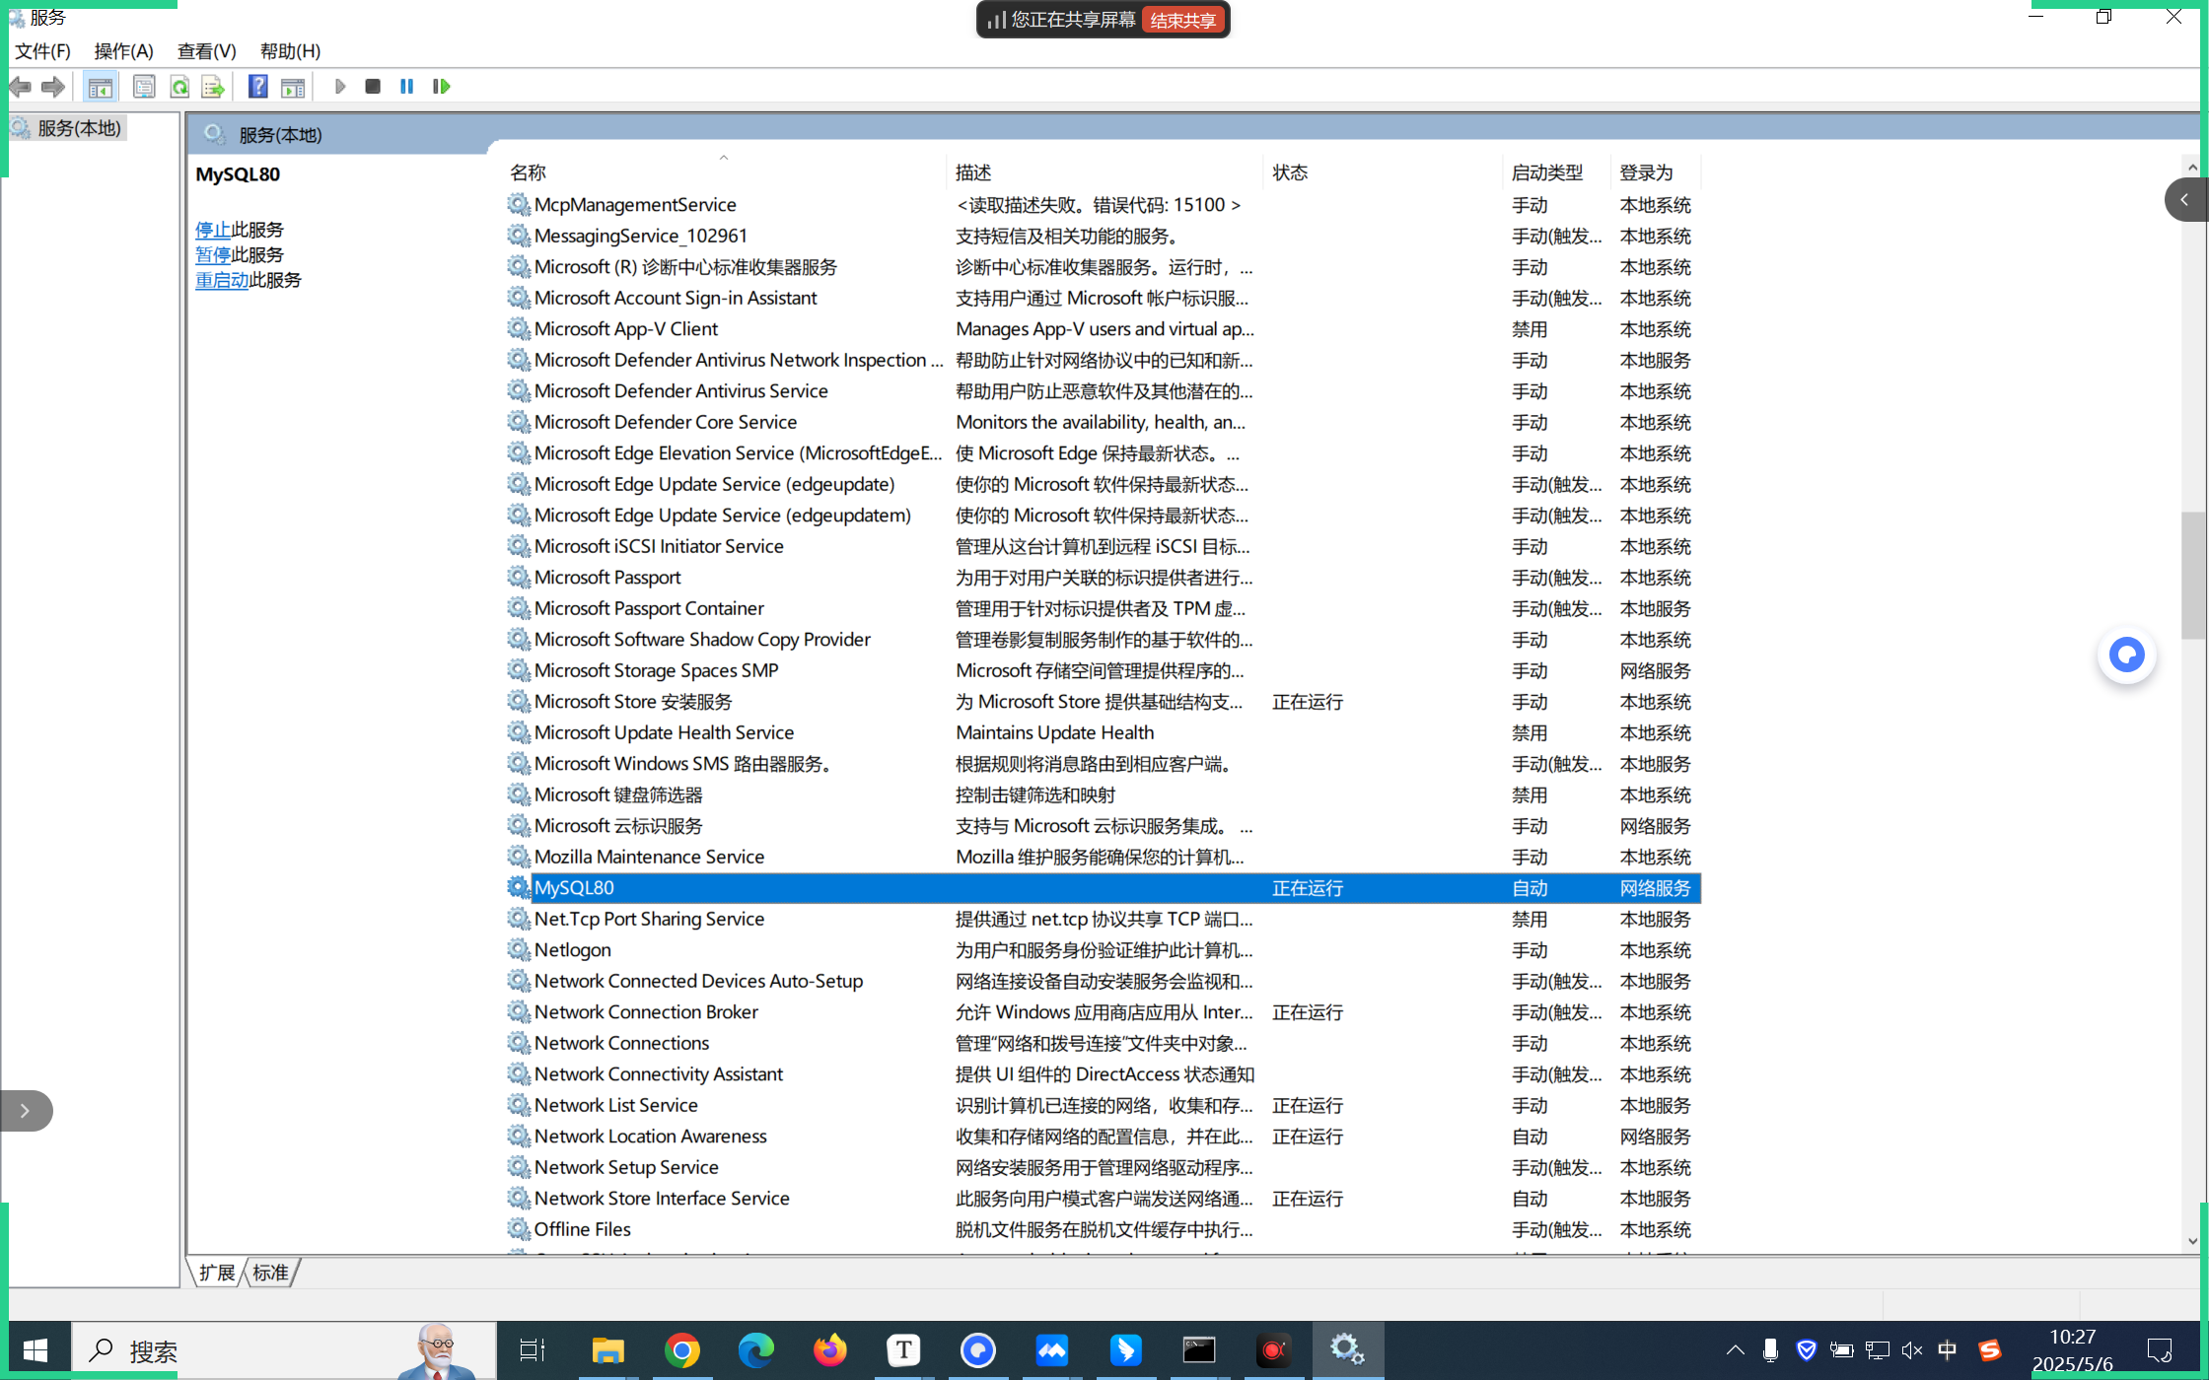Switch to the 标准 tab

[x=270, y=1273]
